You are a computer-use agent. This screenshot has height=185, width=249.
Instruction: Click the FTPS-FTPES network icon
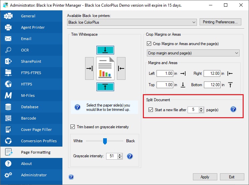(8, 73)
